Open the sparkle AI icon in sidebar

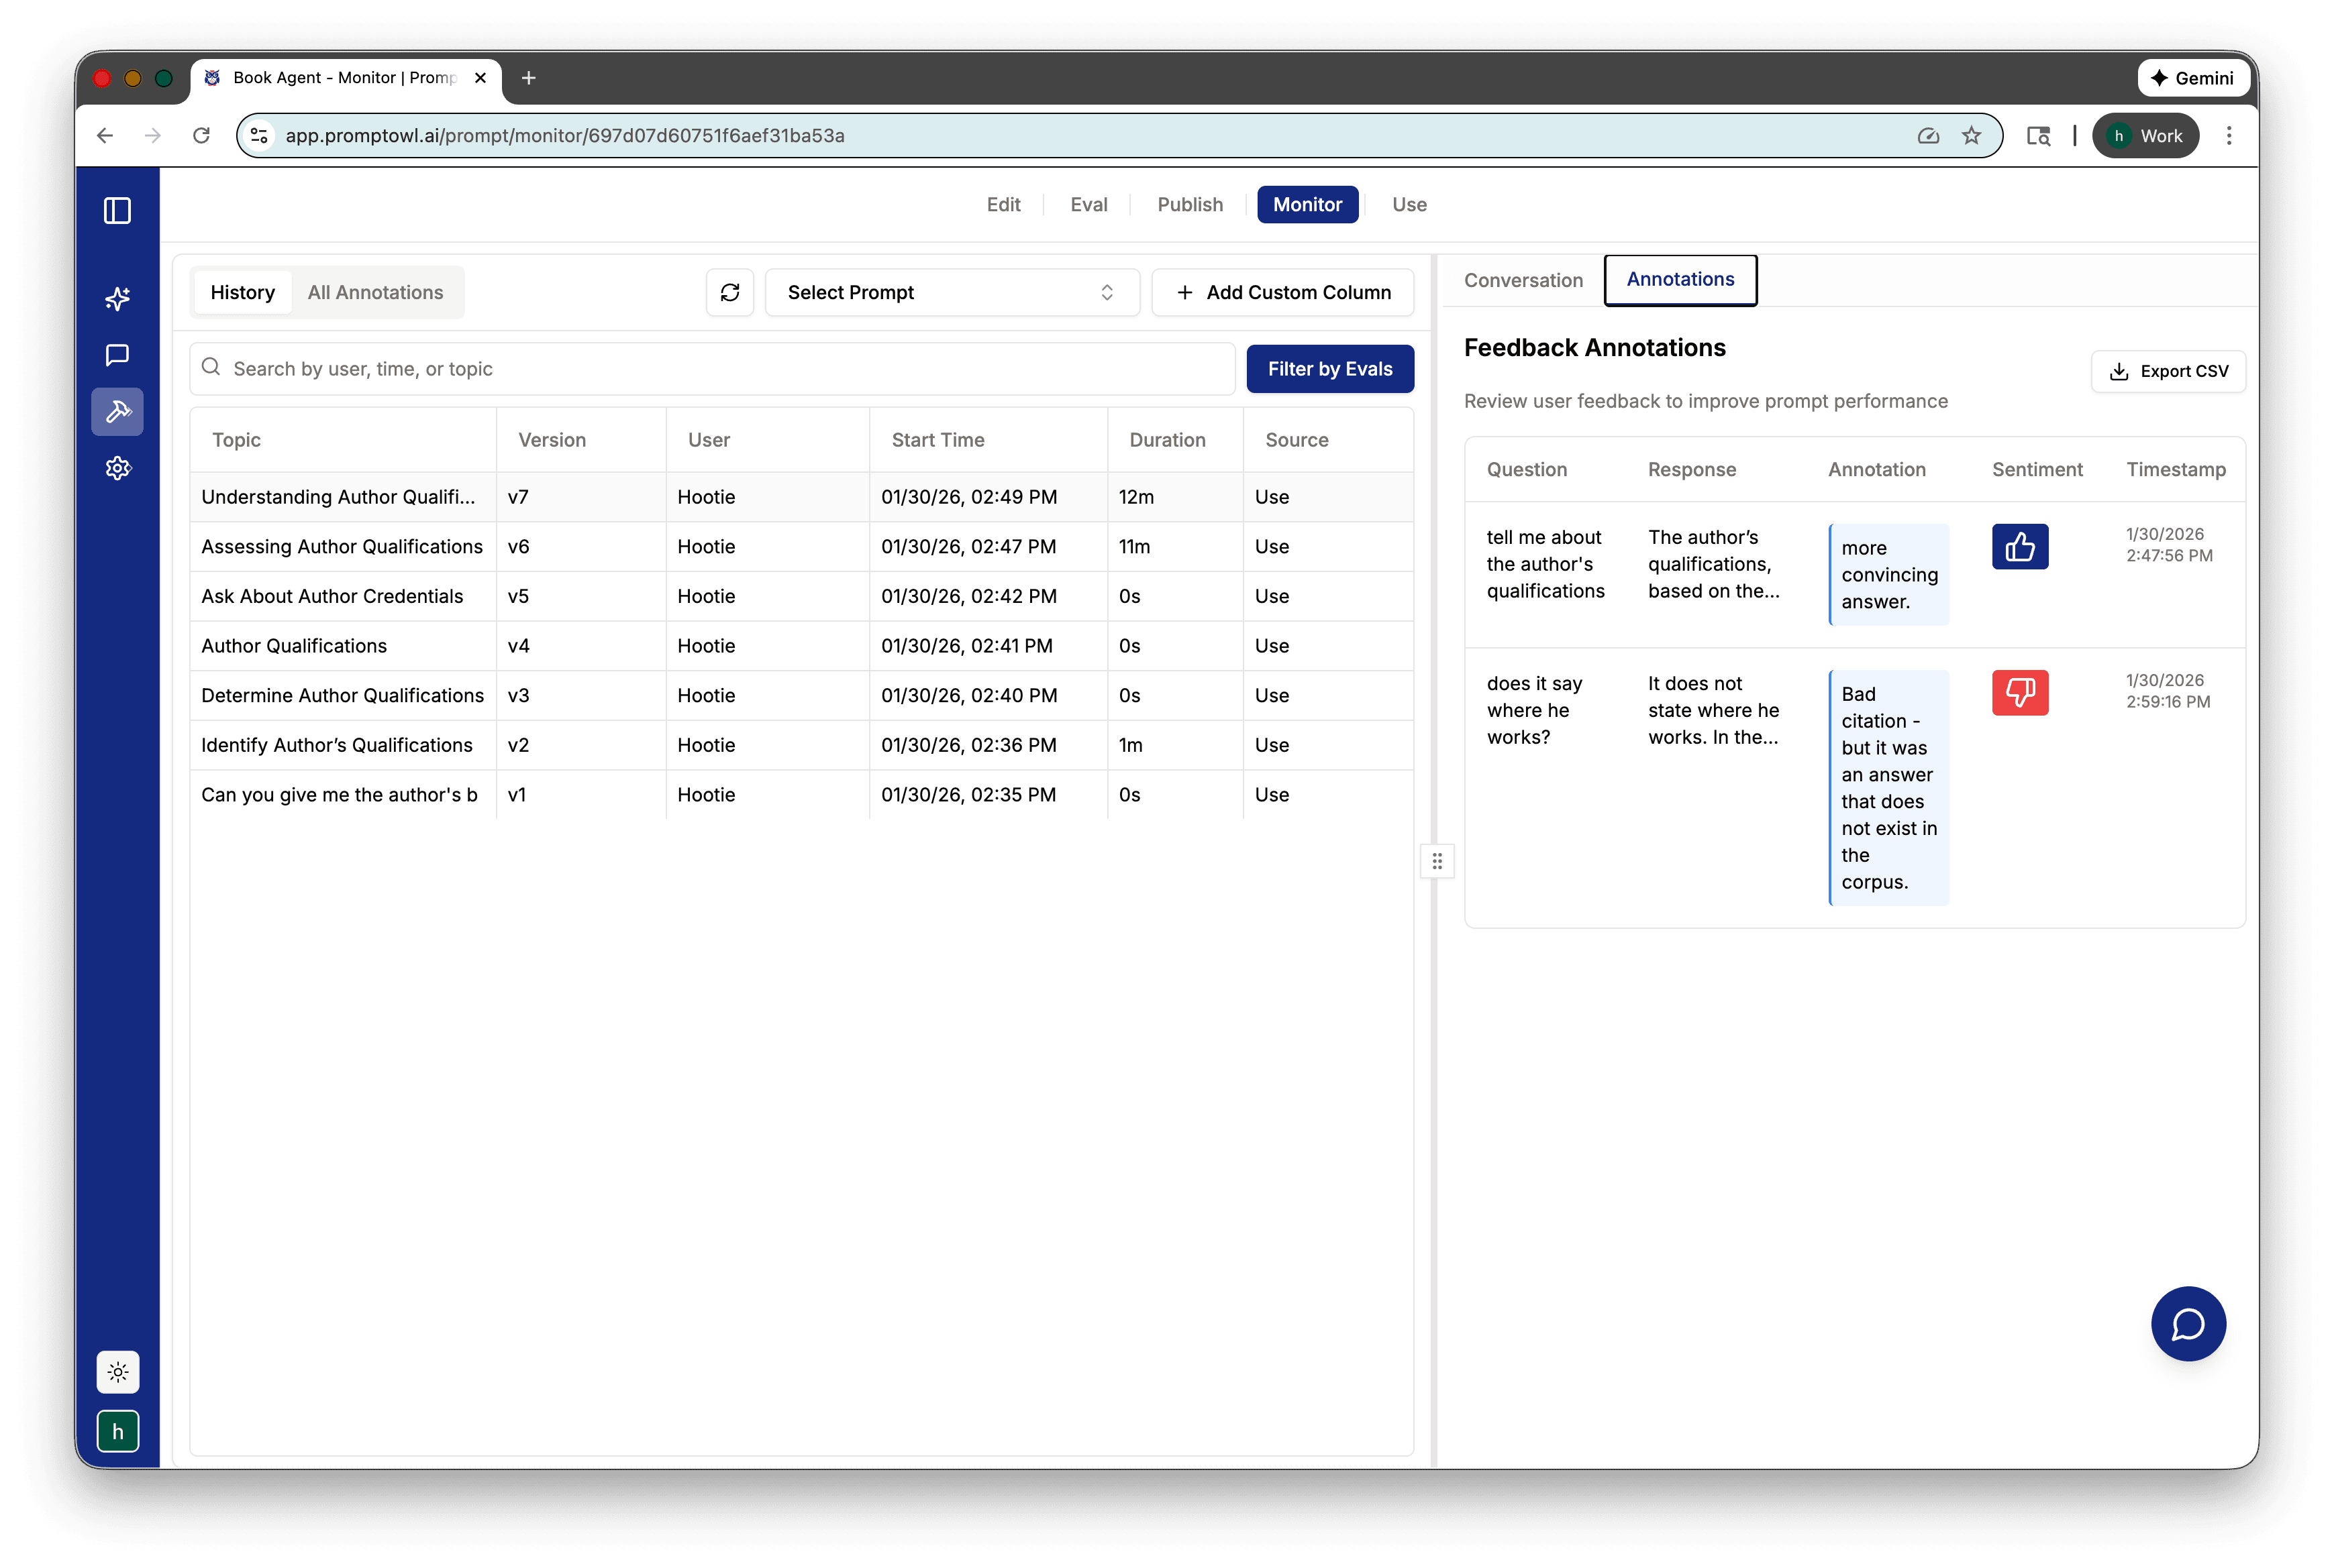pos(117,299)
